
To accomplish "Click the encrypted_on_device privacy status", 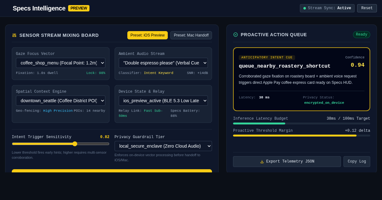I will 324,103.
